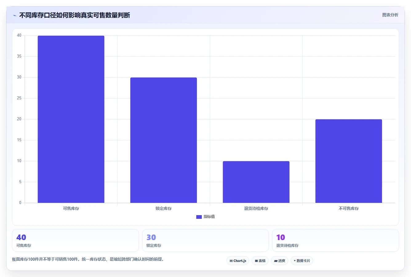Screen dimensions: 411x277
Task: Click the chart title 不同库存口径如何影响真实可售数量判断
Action: 74,15
